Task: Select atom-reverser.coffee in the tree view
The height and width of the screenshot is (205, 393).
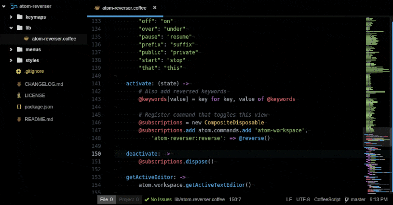Action: [54, 39]
